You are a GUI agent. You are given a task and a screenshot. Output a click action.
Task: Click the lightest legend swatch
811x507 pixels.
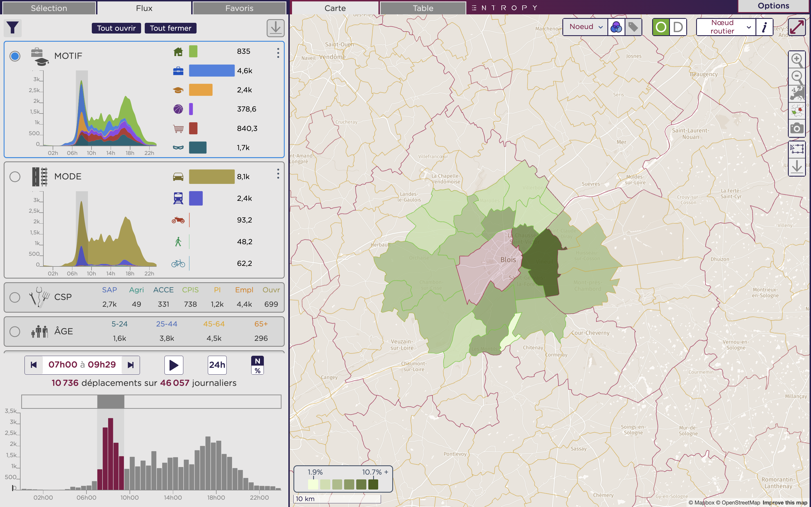tap(313, 484)
